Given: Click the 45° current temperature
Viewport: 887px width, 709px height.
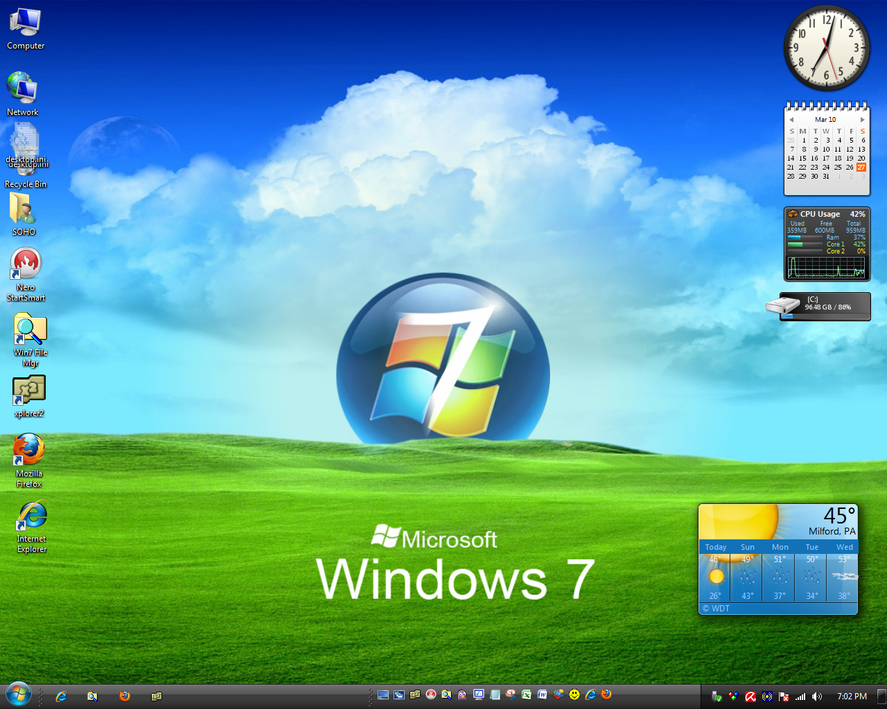Looking at the screenshot, I should (840, 516).
